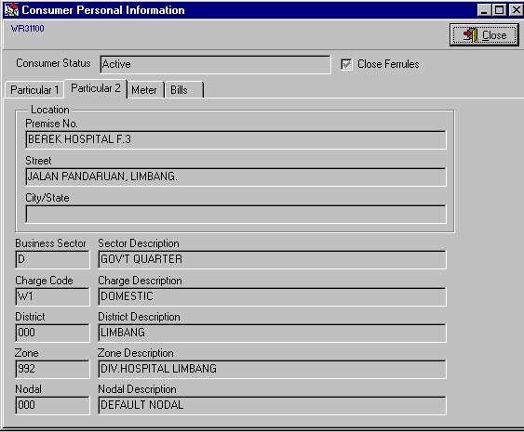Select the Particular 2 tab
This screenshot has width=524, height=432.
point(96,88)
